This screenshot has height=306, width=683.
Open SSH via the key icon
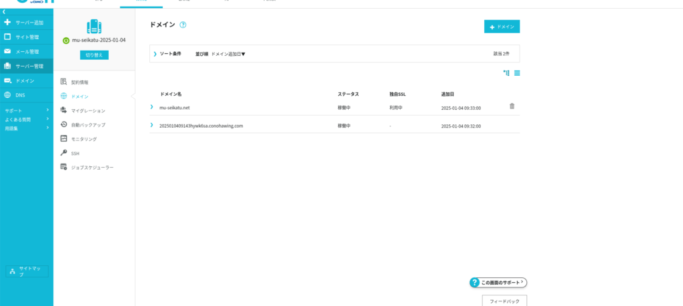(63, 153)
